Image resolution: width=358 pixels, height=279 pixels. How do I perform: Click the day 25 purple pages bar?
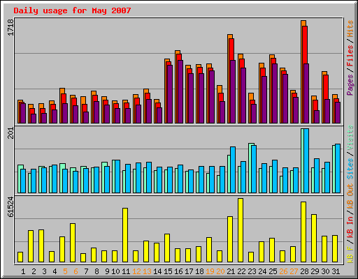coord(275,93)
